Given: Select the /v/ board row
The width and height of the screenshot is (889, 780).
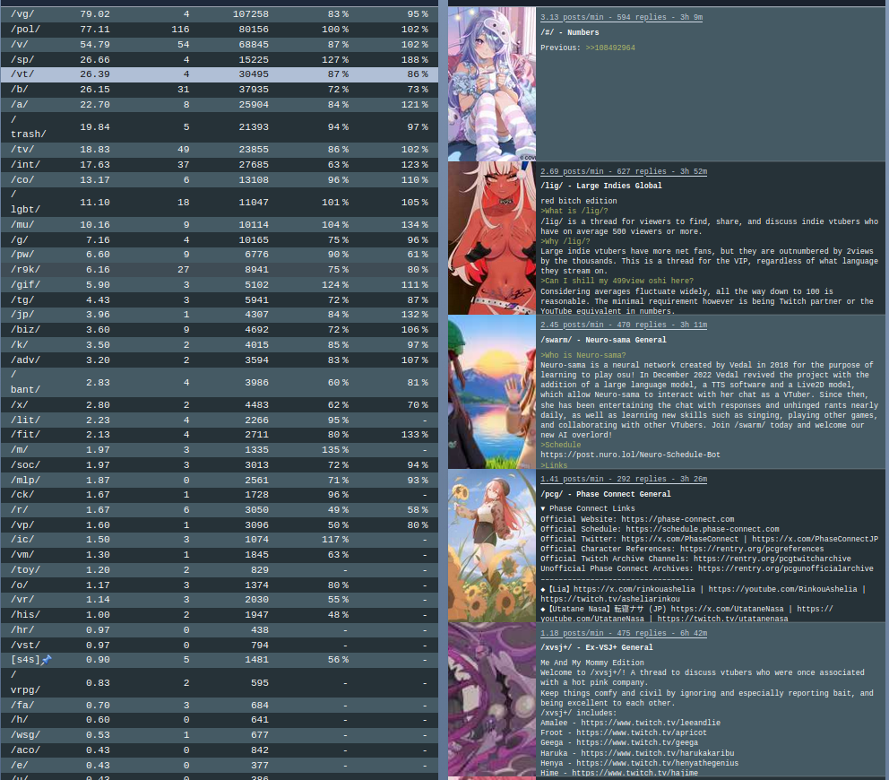Looking at the screenshot, I should (x=220, y=44).
